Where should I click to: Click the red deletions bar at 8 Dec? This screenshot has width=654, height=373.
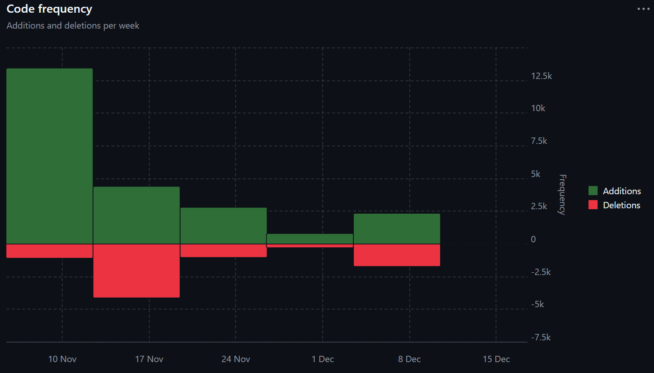(397, 255)
